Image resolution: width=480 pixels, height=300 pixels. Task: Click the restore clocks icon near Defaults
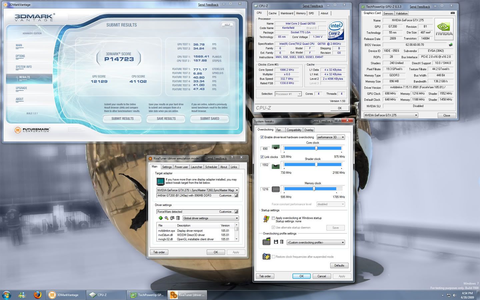coord(266,256)
